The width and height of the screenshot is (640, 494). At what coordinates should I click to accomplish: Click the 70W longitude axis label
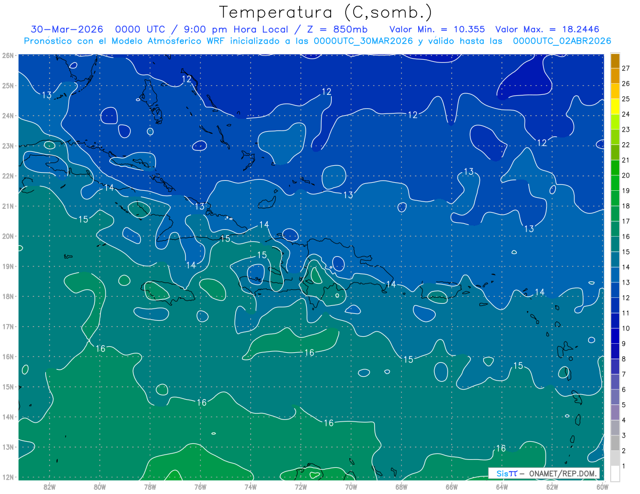point(351,486)
